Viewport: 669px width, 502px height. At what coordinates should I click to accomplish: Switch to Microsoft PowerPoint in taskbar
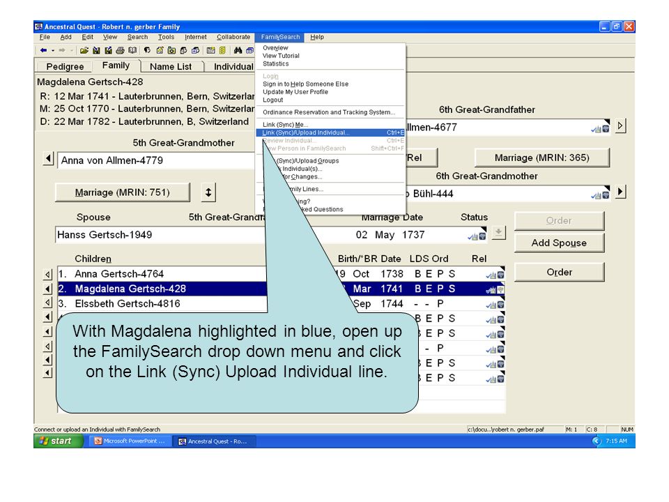tap(130, 441)
